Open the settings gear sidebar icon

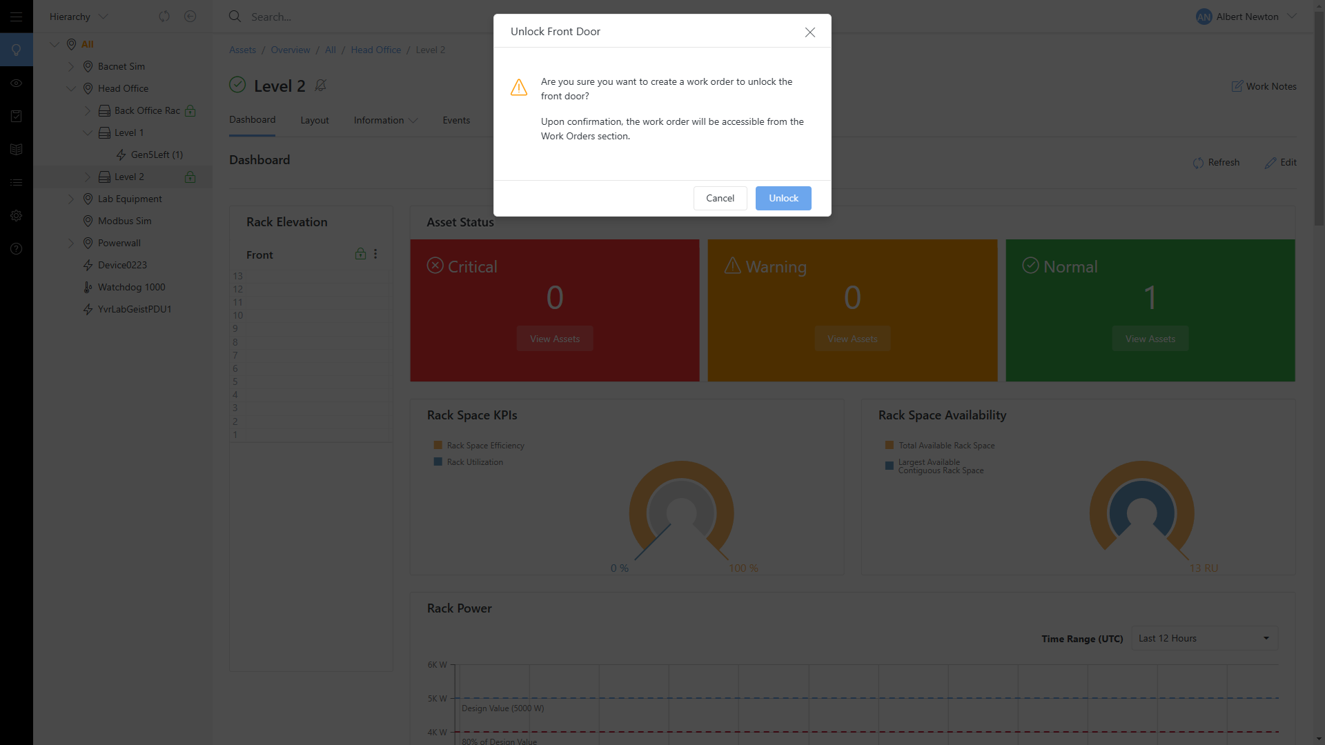(x=16, y=215)
